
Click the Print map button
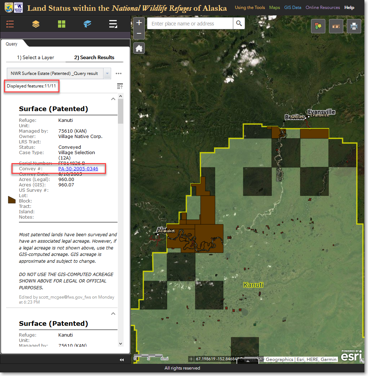pyautogui.click(x=354, y=26)
